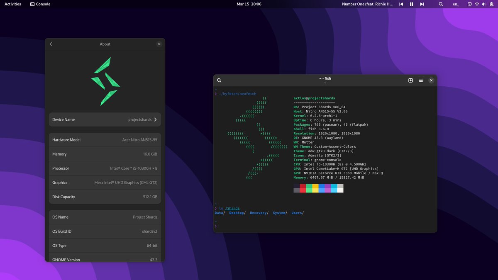Screen dimensions: 498x280
Task: Click the GNOME Version row
Action: (x=105, y=258)
